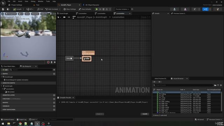Open the Edit menu
The image size is (224, 126).
[14, 1]
